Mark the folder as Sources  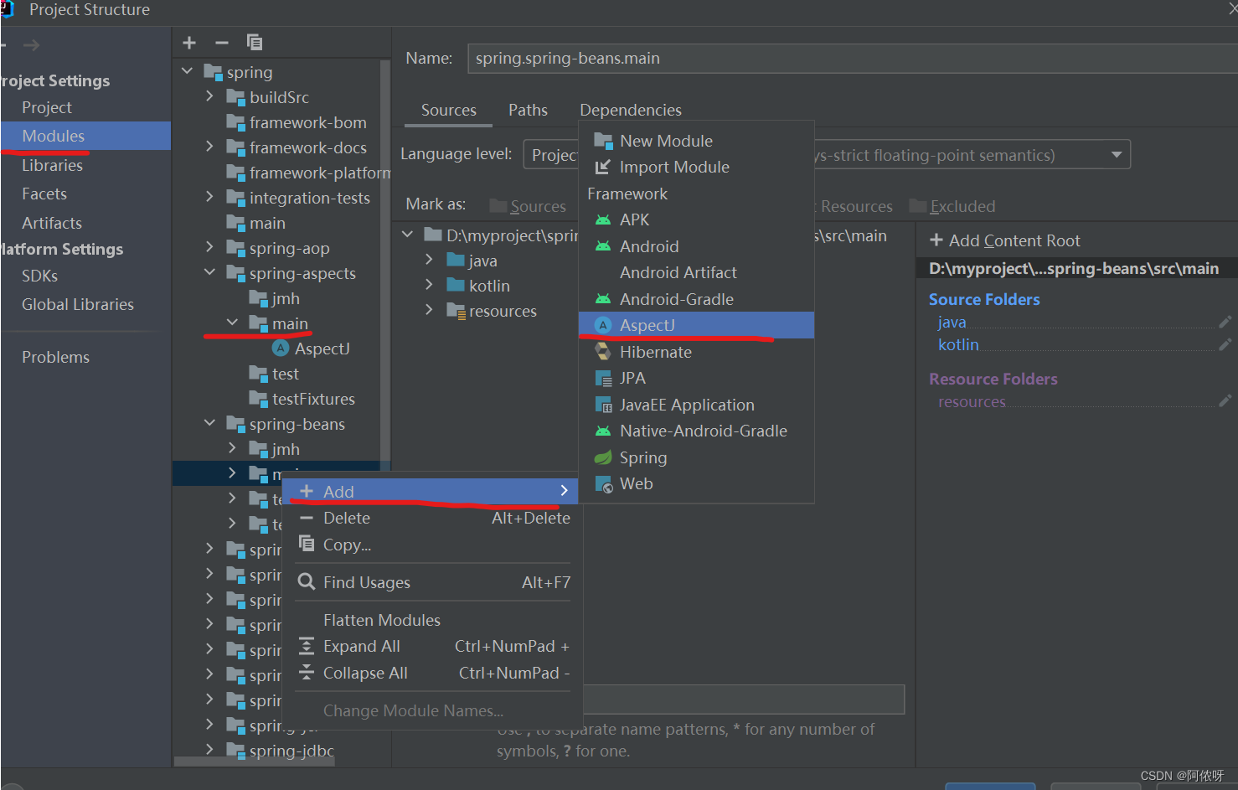click(536, 206)
